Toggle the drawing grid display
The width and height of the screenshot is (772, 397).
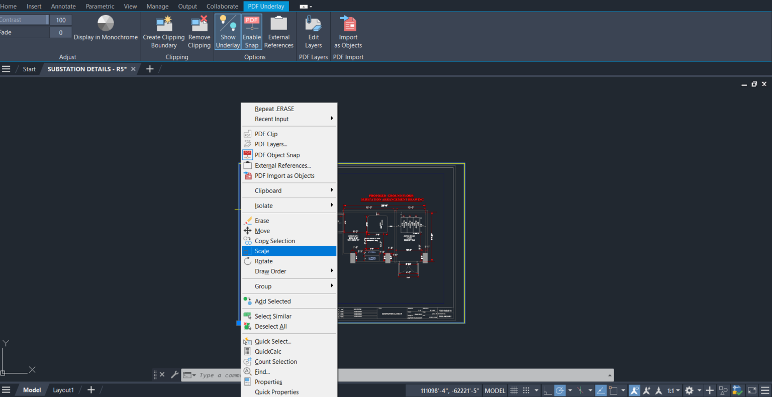click(514, 390)
